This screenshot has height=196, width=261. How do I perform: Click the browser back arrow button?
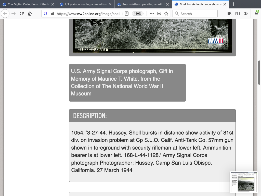tap(5, 14)
